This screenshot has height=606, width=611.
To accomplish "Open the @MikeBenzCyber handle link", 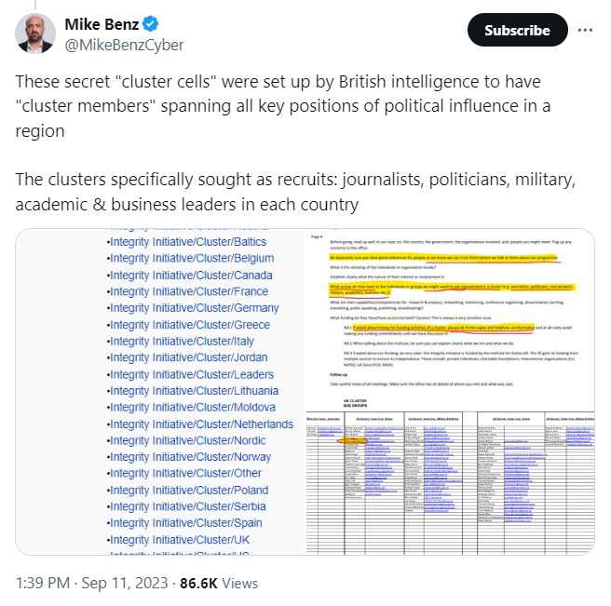I will 123,45.
